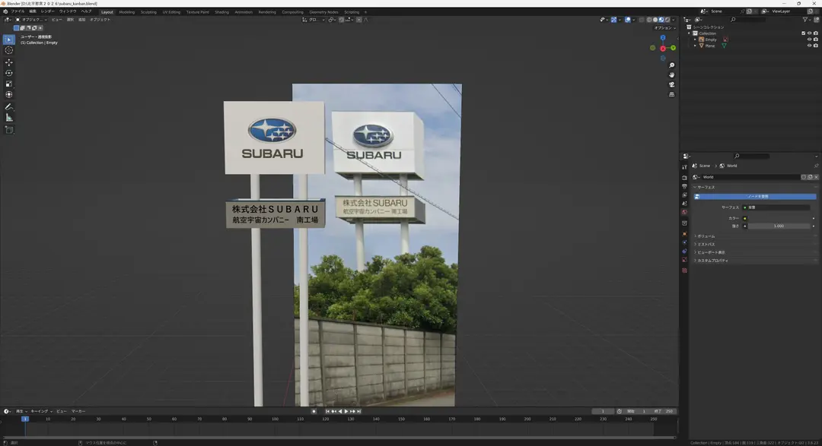
Task: Hide the Empty object in viewport
Action: pos(809,40)
